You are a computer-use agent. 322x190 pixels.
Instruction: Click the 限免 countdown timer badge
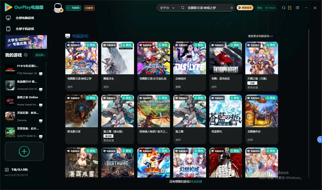click(266, 8)
